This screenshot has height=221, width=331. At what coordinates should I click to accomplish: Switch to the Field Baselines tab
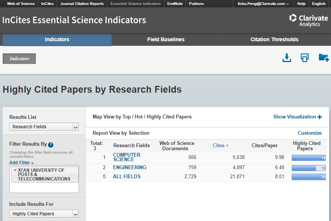(x=166, y=40)
